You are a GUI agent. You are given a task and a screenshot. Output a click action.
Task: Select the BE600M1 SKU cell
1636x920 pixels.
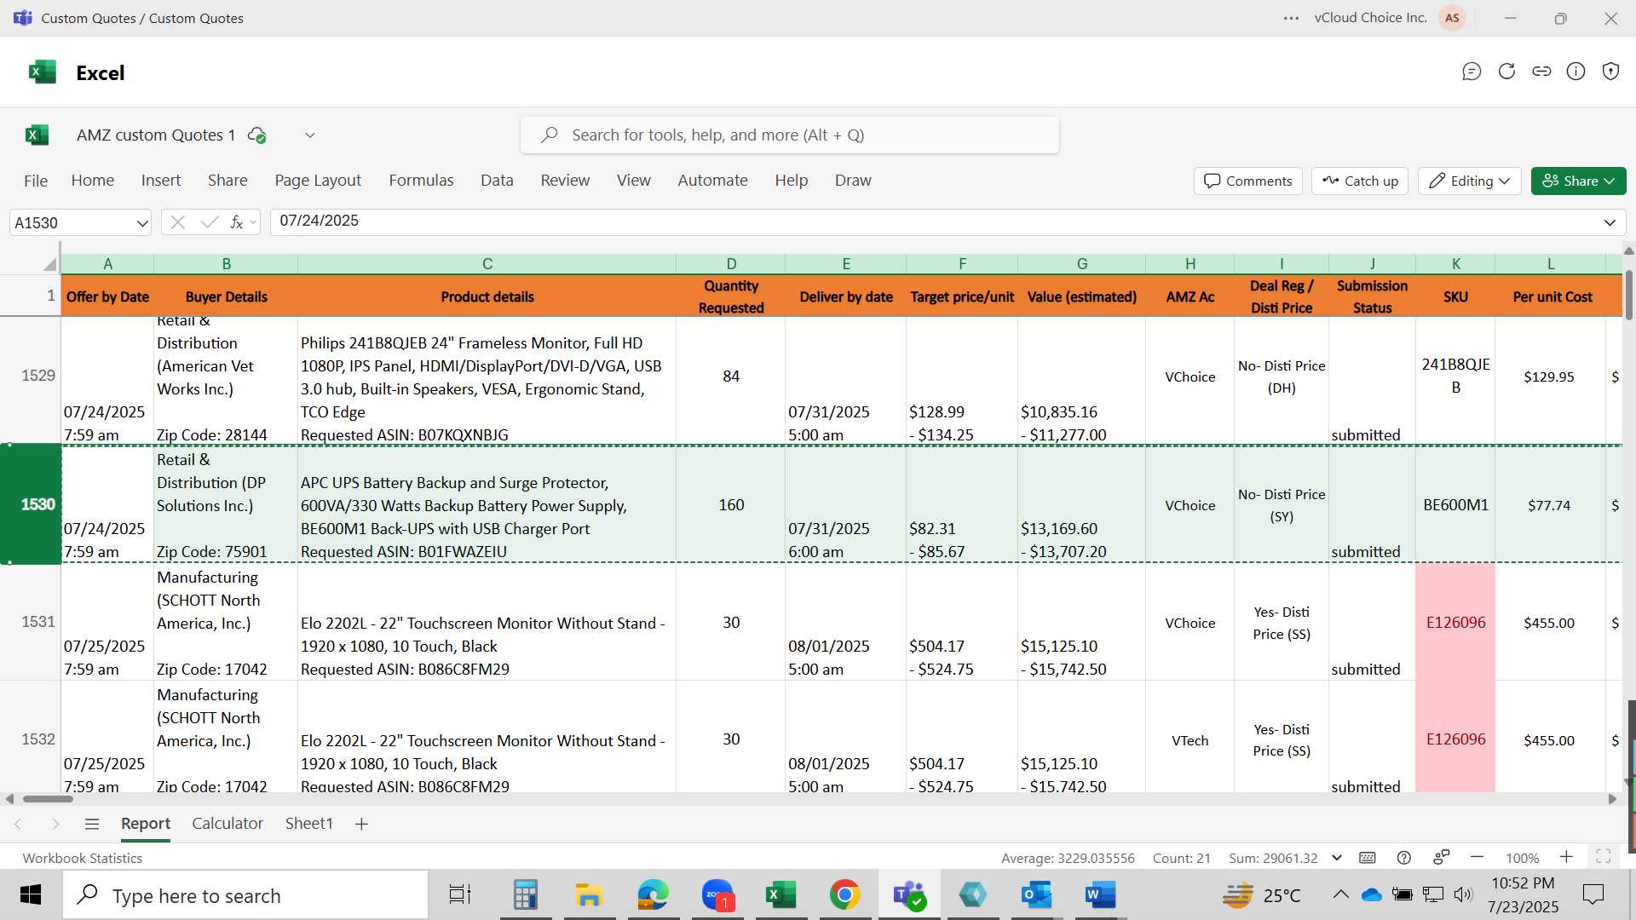(1455, 504)
